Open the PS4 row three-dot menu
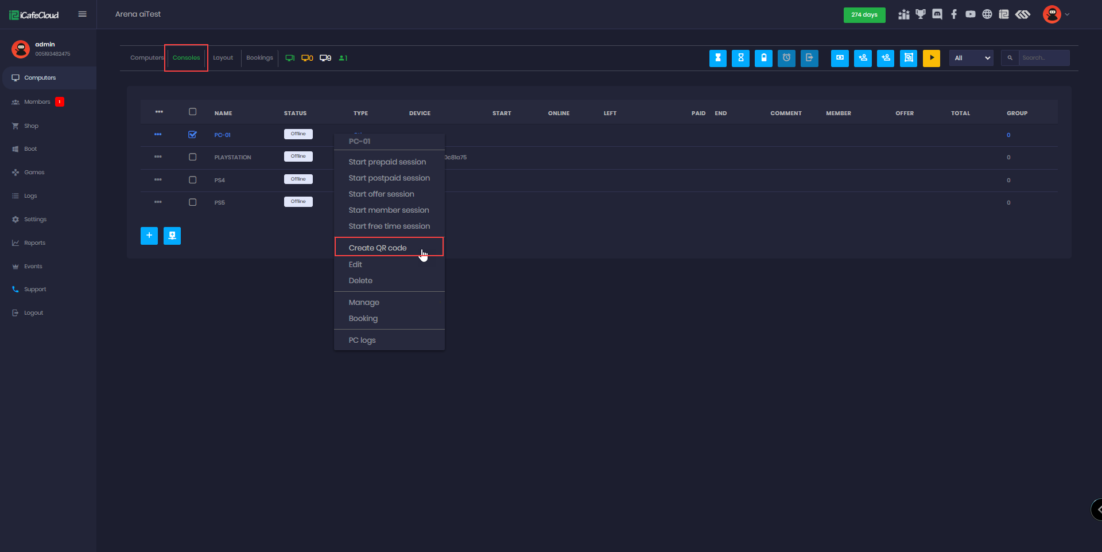The height and width of the screenshot is (552, 1102). click(x=158, y=179)
